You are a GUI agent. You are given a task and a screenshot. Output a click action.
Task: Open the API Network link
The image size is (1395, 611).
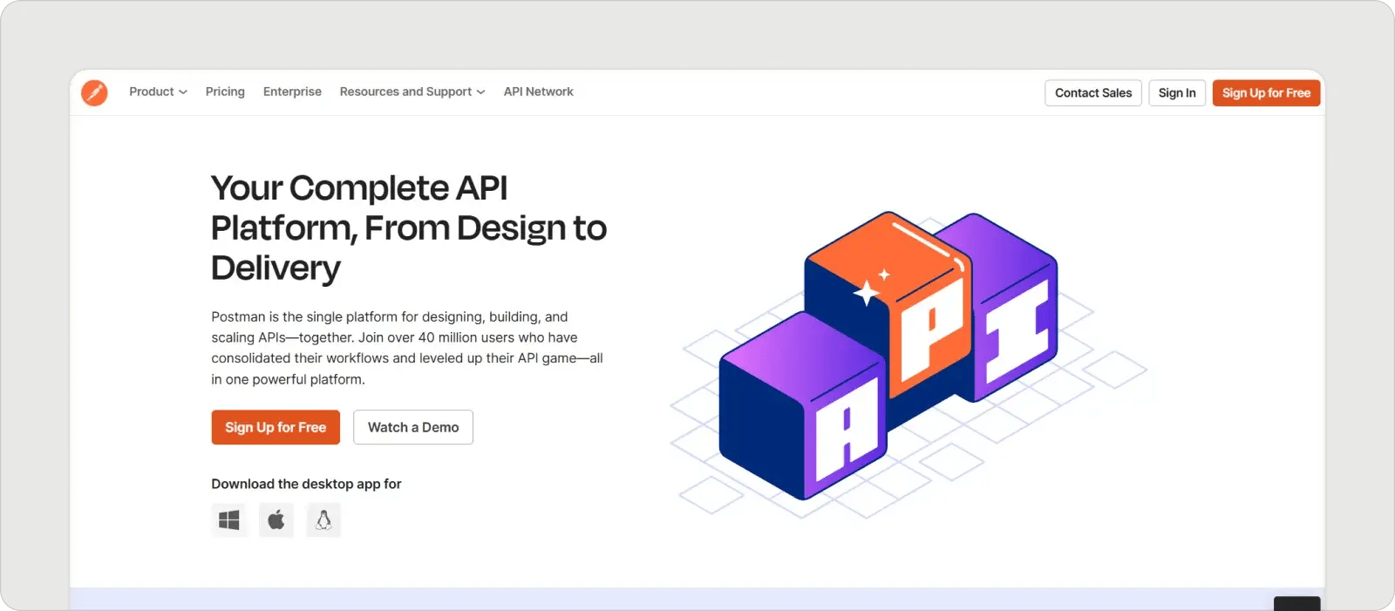pos(539,92)
